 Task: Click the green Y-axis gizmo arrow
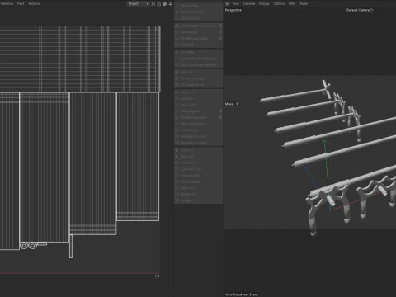(325, 143)
